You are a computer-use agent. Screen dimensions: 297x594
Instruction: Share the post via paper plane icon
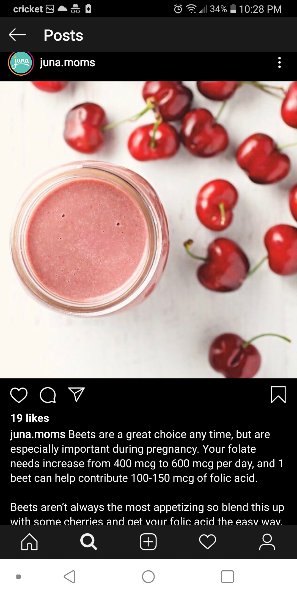[76, 395]
